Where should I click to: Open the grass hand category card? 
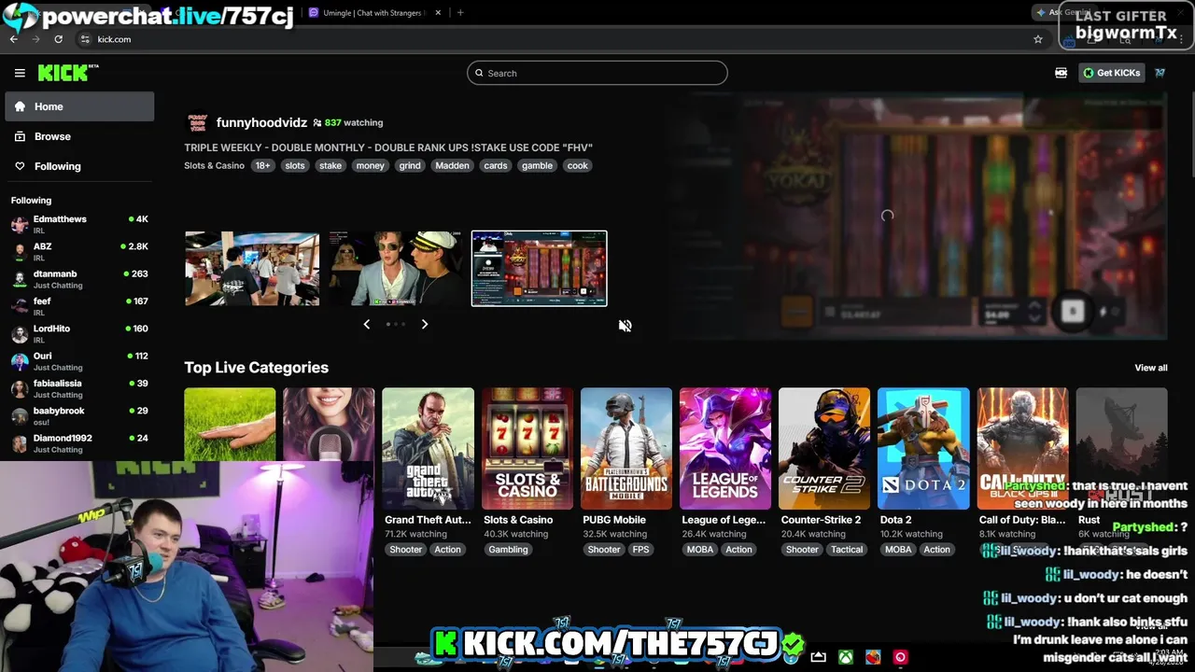[x=230, y=425]
